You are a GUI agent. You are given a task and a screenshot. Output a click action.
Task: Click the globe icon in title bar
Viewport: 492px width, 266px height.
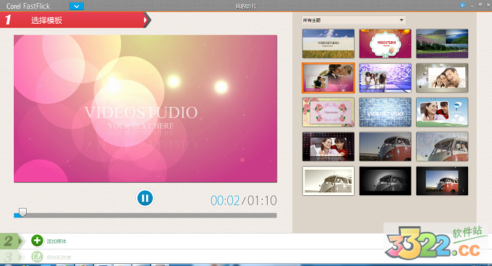click(x=462, y=5)
